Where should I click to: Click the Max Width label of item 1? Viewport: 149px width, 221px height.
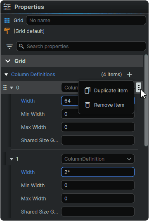(x=33, y=199)
